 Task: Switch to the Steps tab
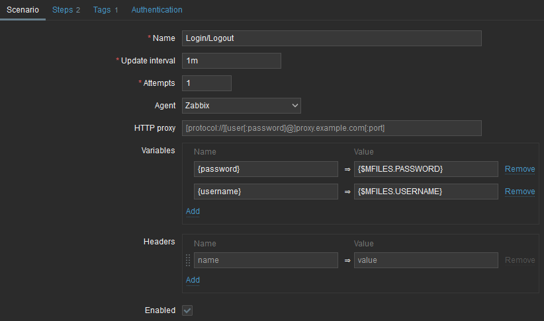(66, 10)
